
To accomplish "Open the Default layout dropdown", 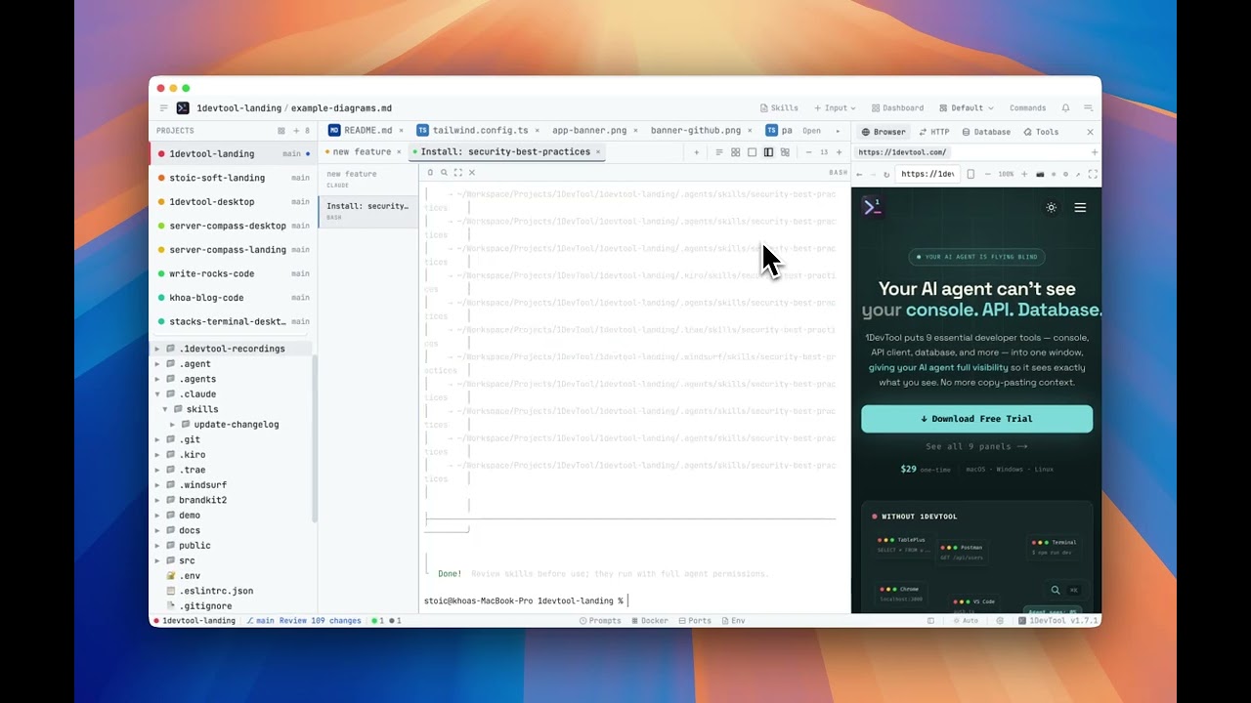I will (966, 108).
